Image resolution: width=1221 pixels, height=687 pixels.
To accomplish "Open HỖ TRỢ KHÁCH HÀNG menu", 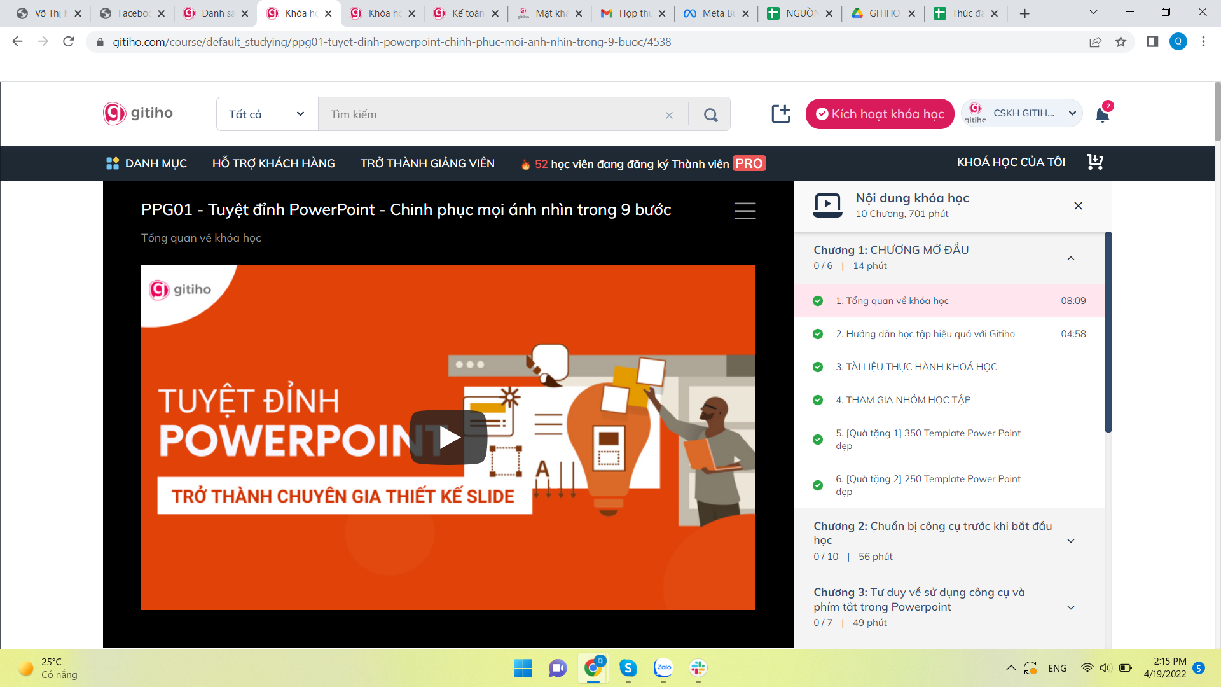I will point(273,163).
